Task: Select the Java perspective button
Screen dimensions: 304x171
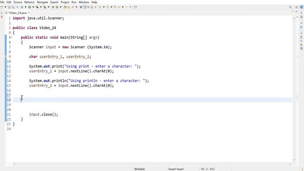Action: [x=302, y=7]
